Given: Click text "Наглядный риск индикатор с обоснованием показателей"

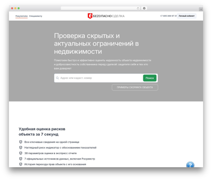Looking at the screenshot, I should coord(60,148).
